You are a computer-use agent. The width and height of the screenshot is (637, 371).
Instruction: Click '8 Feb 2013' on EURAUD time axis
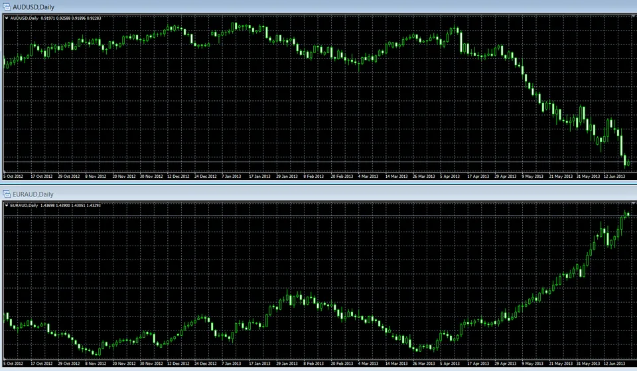pos(314,364)
